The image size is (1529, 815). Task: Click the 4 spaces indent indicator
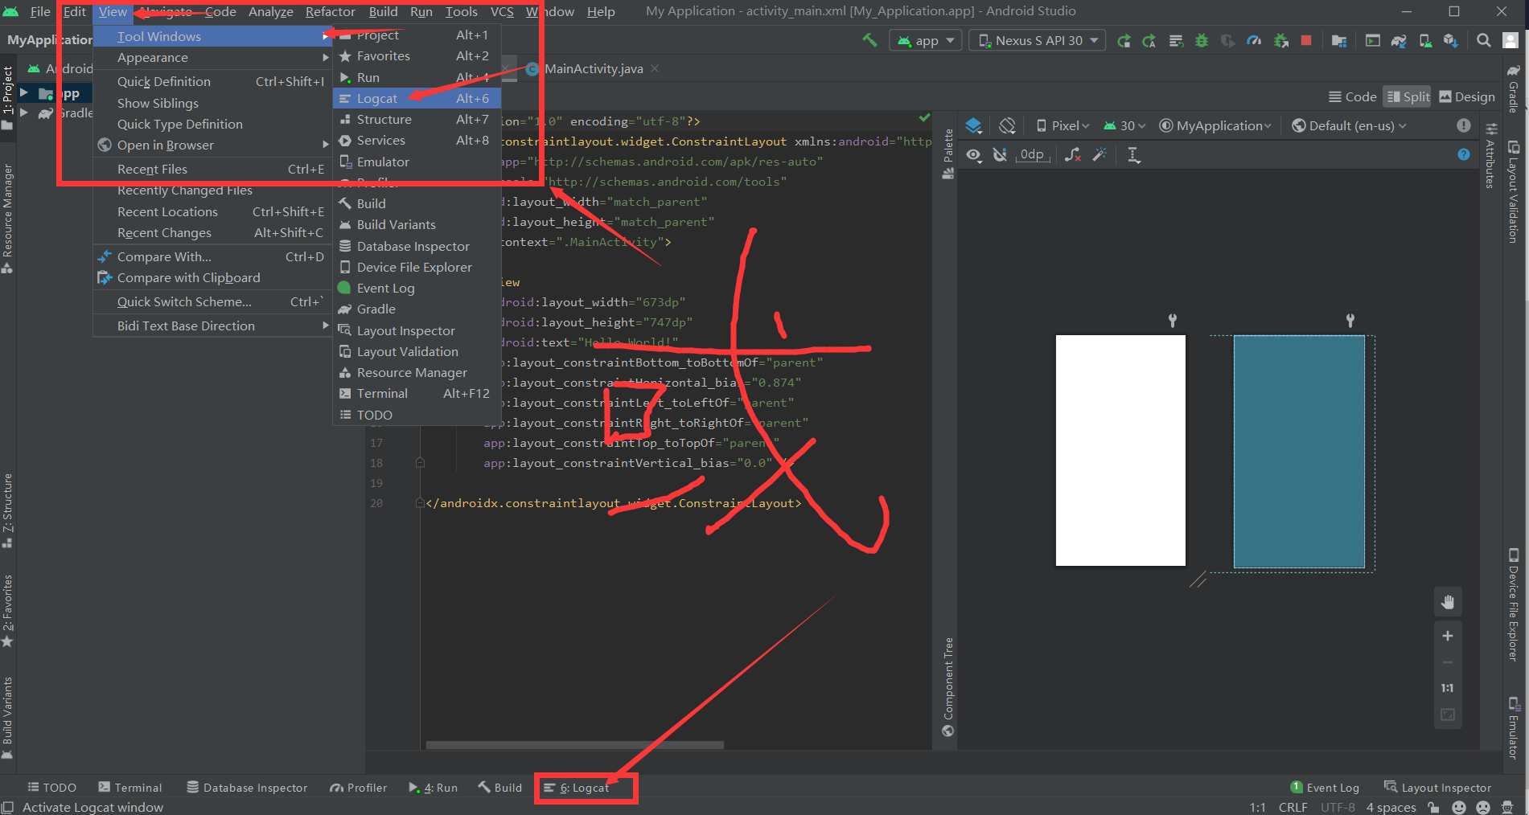(1391, 807)
